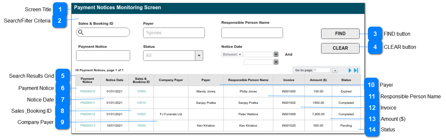Focus the Sales & Booking ID search field
Screen dimensions: 446x140
tap(103, 32)
